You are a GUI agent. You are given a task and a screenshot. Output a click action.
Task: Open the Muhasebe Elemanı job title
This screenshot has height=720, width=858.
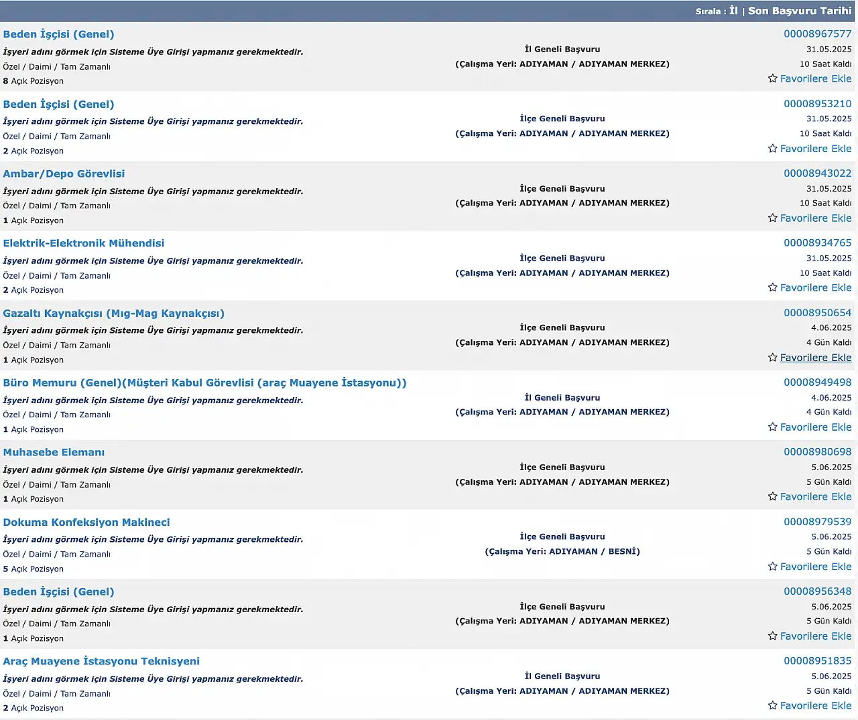[54, 452]
